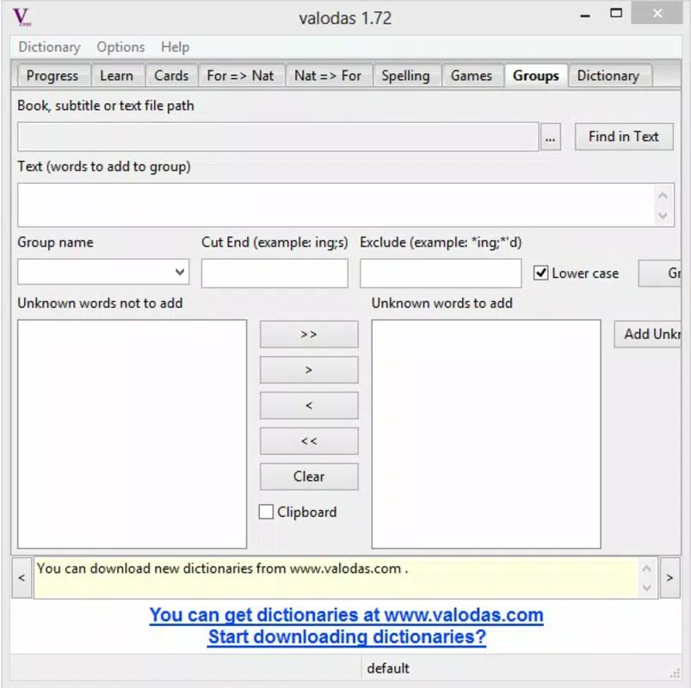The image size is (691, 688).
Task: Switch to the Games tab
Action: click(472, 76)
